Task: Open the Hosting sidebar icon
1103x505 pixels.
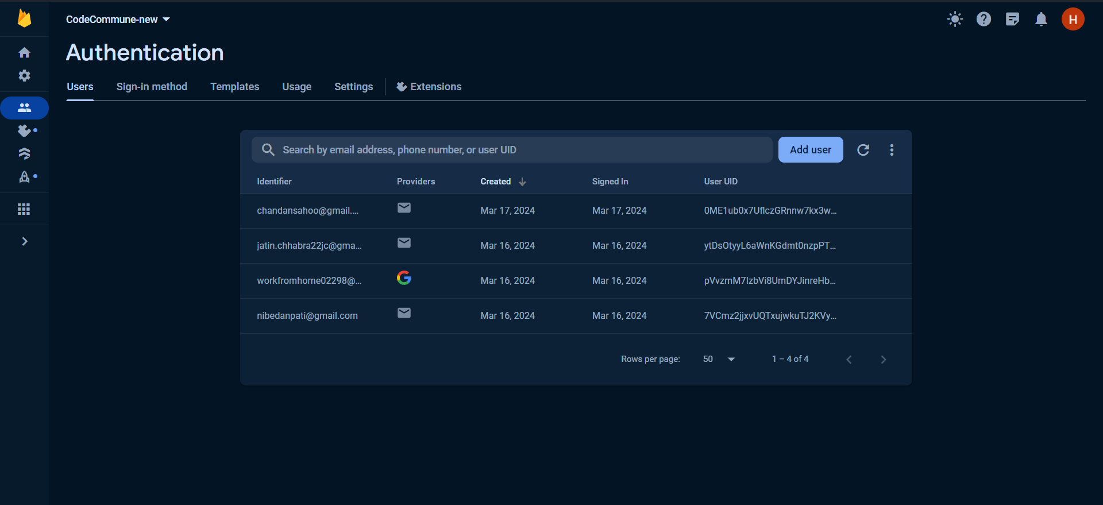Action: [24, 154]
